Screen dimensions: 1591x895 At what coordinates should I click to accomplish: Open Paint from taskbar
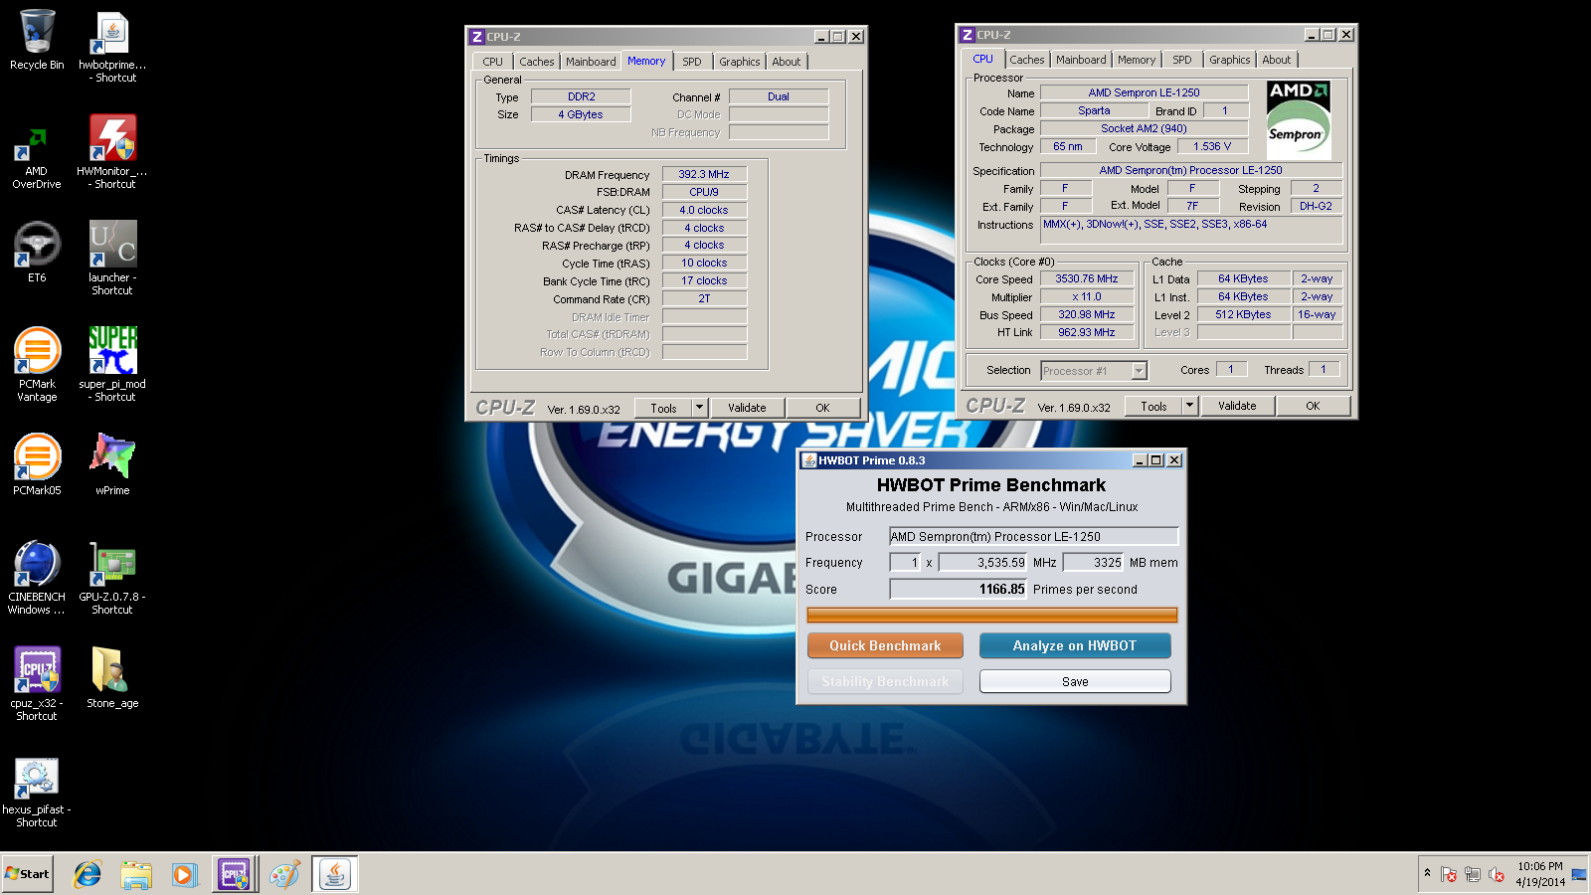click(284, 874)
